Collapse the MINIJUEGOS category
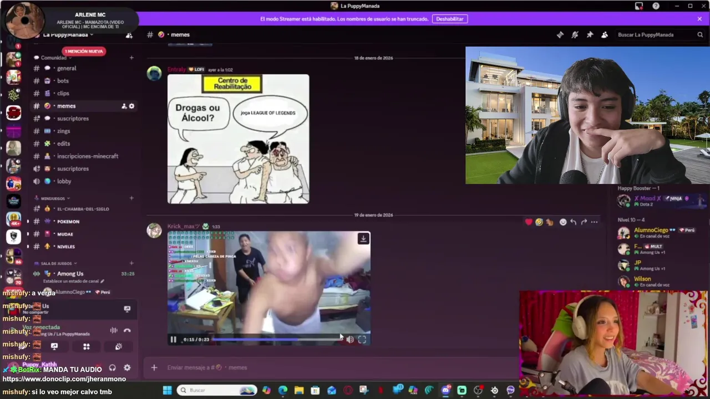This screenshot has height=399, width=710. 53,198
